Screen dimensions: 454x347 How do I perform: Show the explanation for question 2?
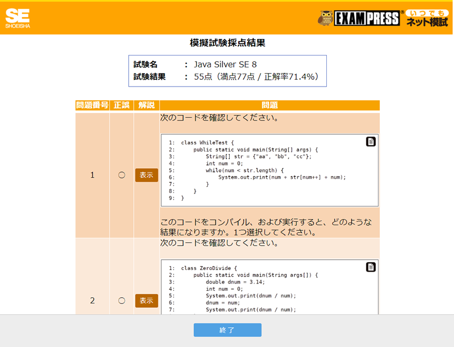pos(146,301)
